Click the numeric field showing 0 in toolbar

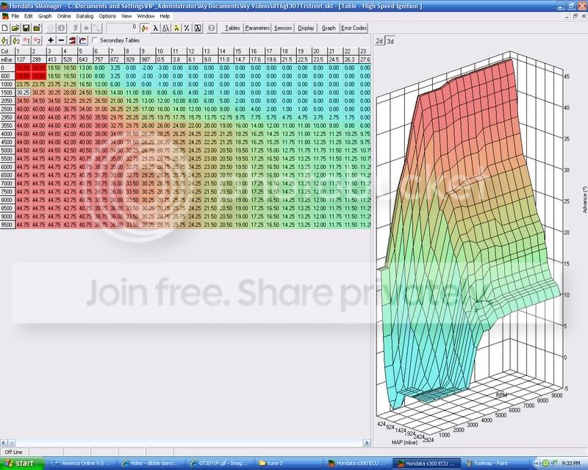point(121,28)
